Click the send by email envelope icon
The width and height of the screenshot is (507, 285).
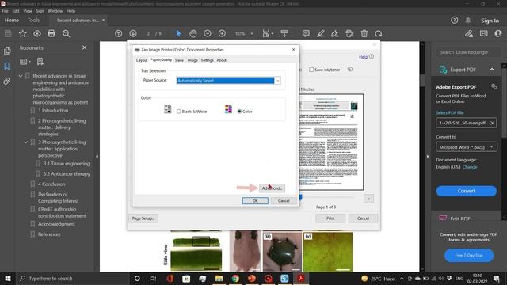click(x=484, y=33)
